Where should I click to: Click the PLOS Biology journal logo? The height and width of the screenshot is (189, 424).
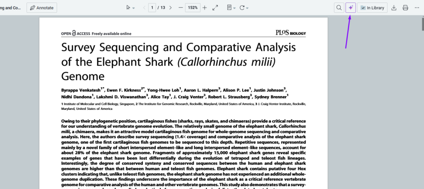point(291,33)
